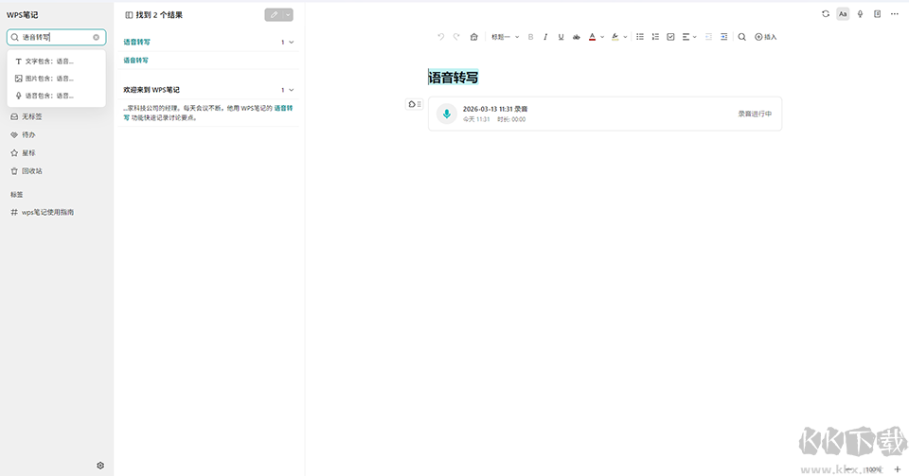
Task: Click the decrease indent icon
Action: (x=708, y=37)
